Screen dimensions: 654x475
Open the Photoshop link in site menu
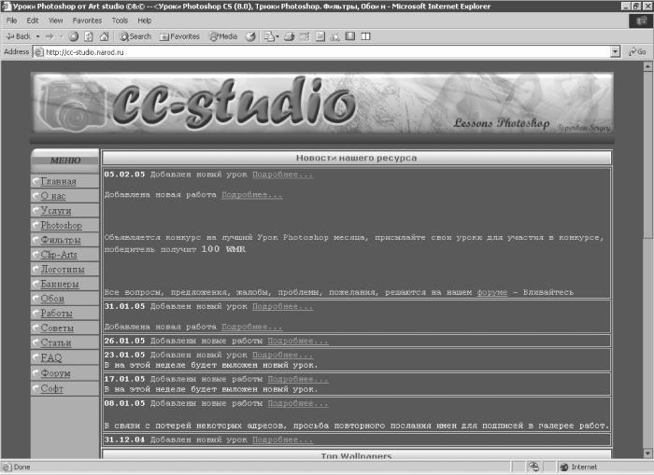[61, 226]
